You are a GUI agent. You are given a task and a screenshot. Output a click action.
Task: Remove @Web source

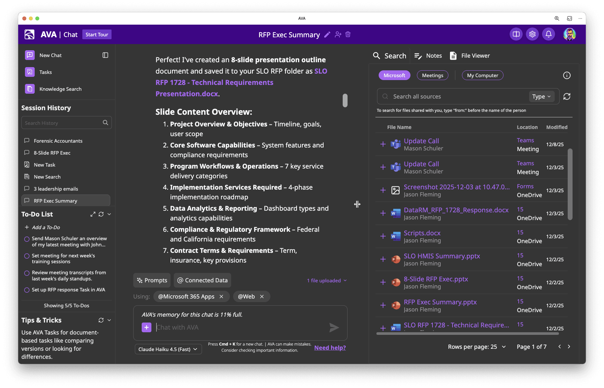[262, 297]
